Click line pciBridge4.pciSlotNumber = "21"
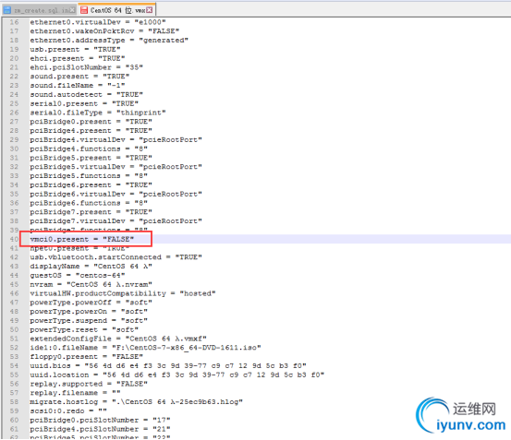 point(100,429)
